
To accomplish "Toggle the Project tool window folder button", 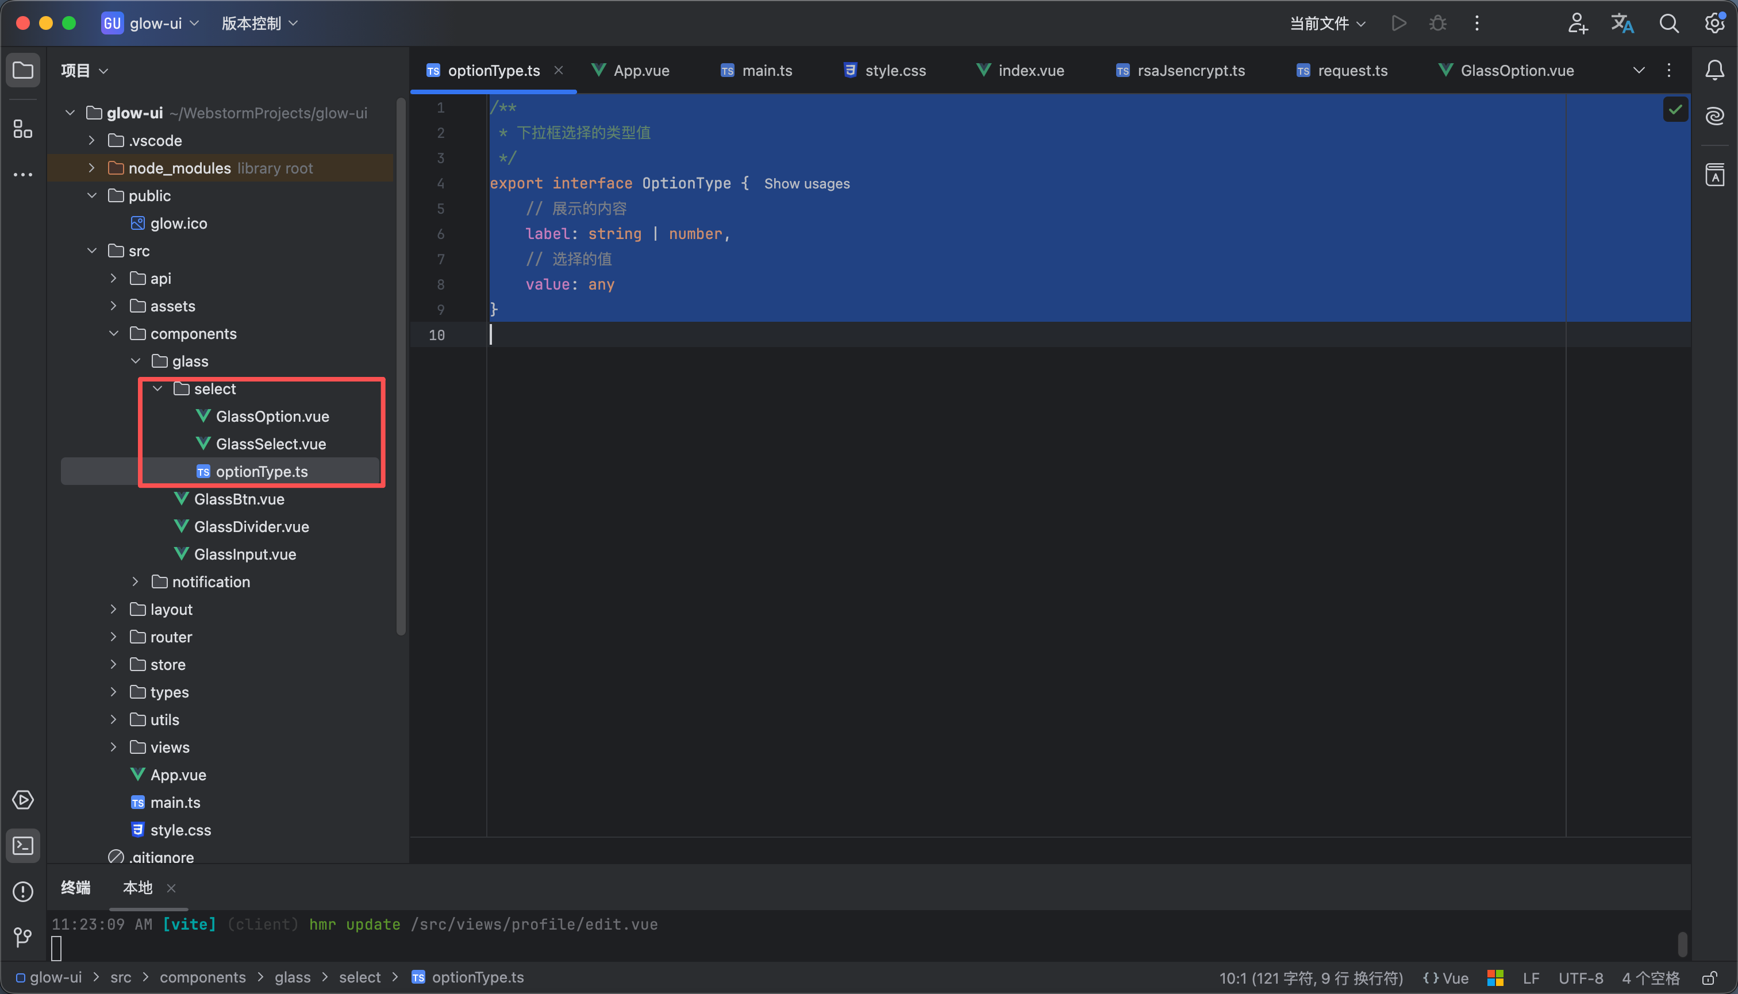I will point(22,70).
